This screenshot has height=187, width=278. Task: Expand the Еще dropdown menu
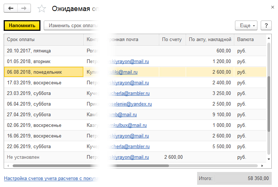pos(246,26)
